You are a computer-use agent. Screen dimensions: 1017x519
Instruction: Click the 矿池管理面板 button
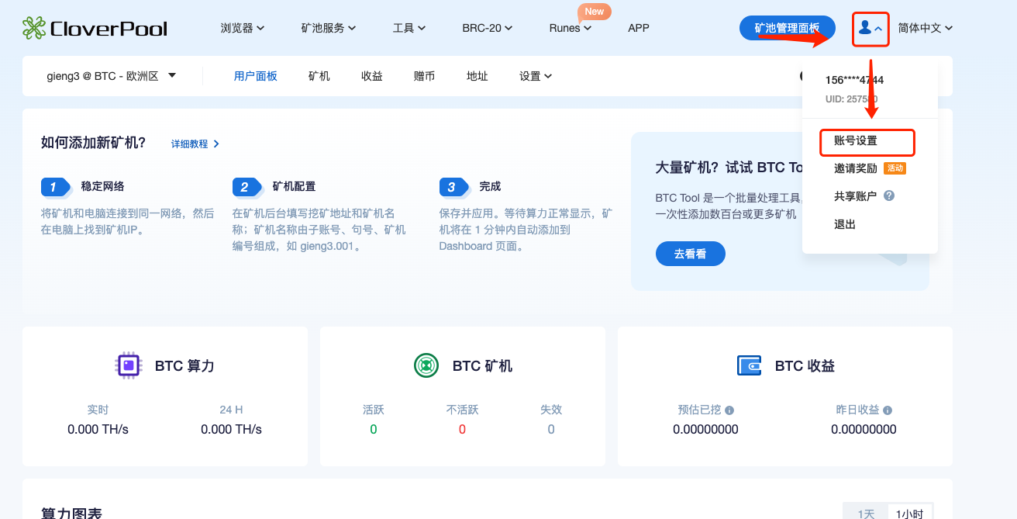pyautogui.click(x=788, y=28)
